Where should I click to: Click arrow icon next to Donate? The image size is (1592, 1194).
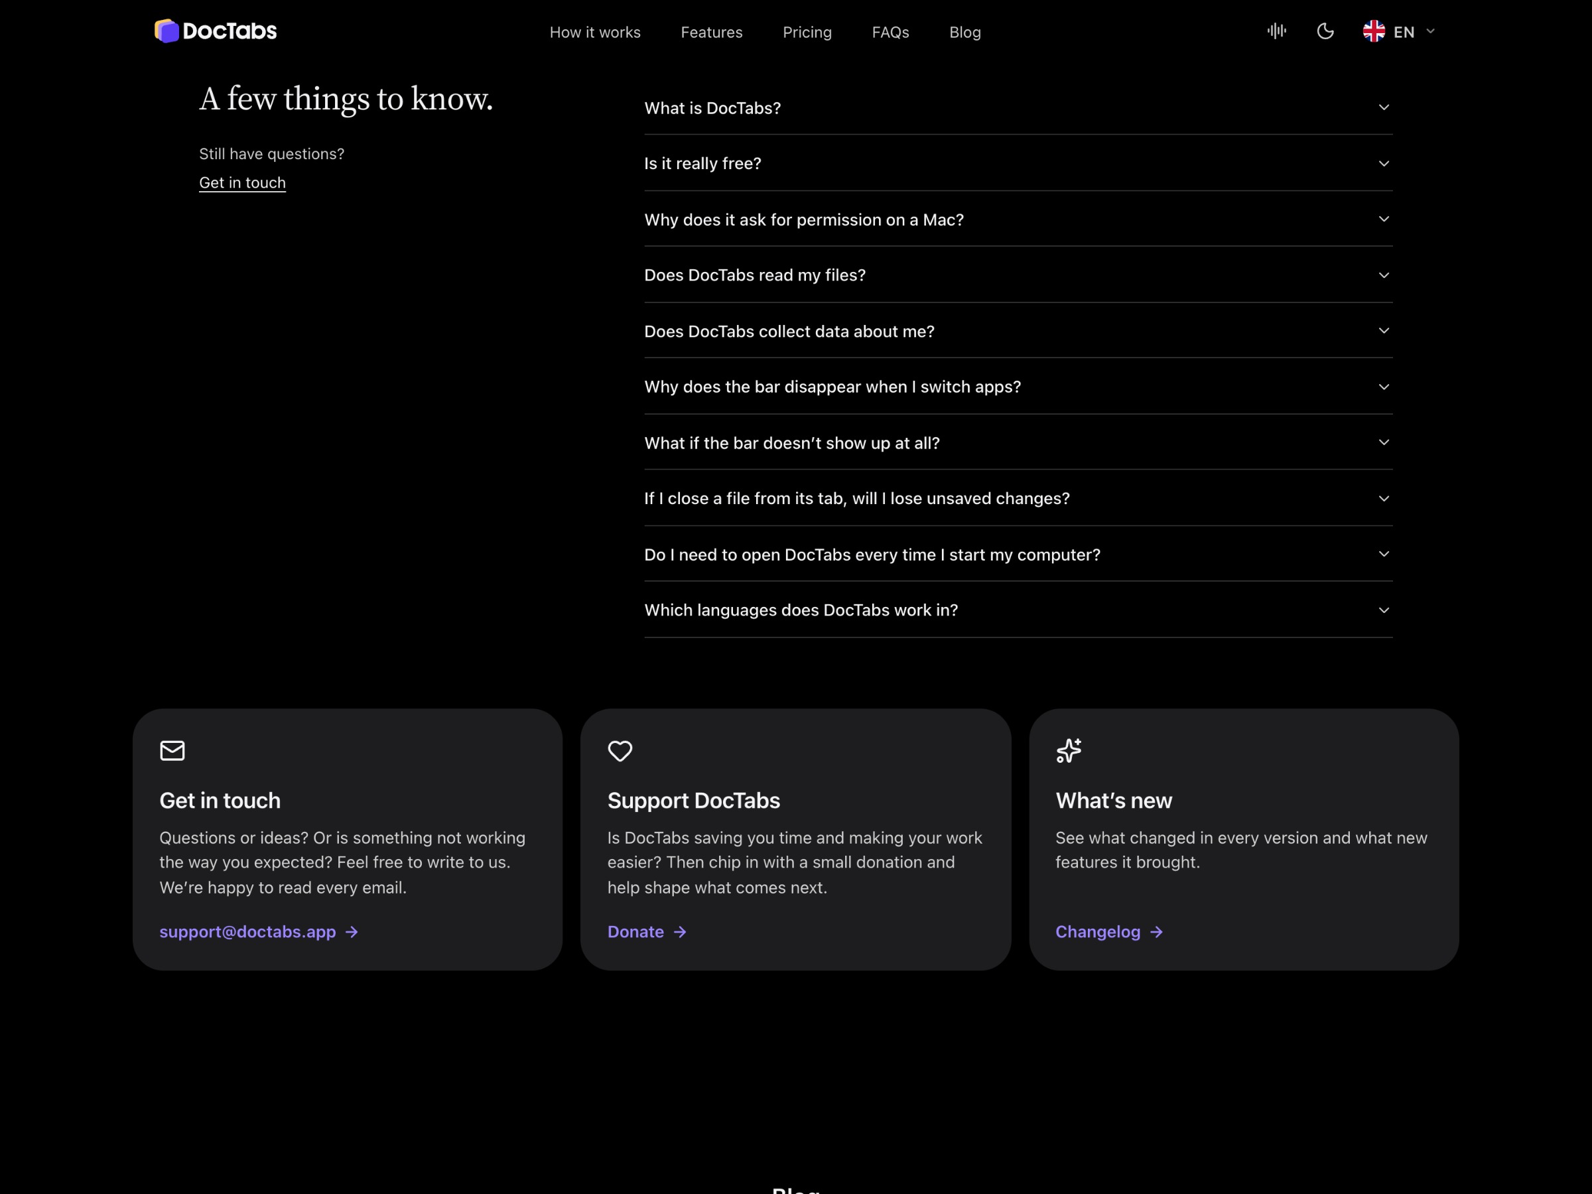[x=680, y=932]
